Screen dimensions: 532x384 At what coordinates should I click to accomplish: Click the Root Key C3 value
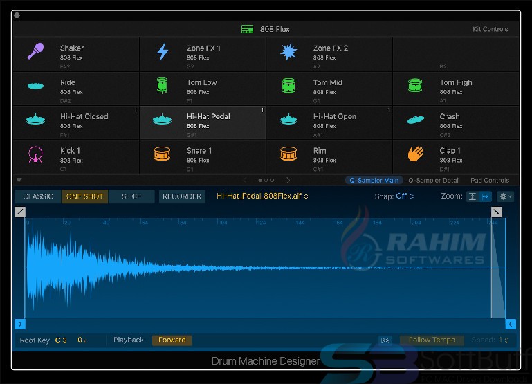[61, 340]
